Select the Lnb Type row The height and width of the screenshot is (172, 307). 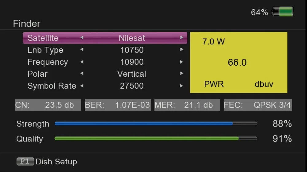105,50
